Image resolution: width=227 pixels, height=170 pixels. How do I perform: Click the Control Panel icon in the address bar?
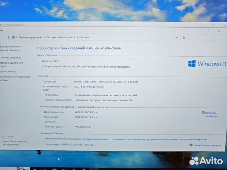(13, 37)
